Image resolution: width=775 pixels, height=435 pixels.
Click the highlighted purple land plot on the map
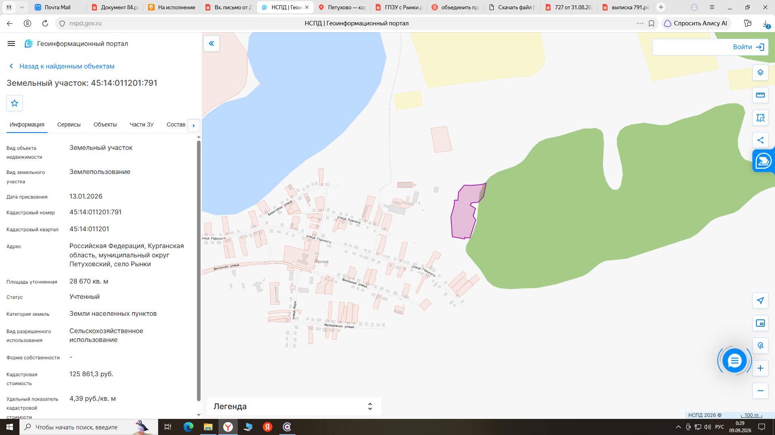click(463, 217)
